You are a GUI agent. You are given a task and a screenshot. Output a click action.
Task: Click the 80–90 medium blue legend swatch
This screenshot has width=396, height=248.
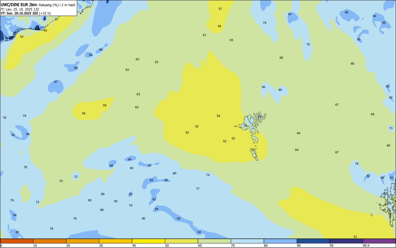tap(280, 241)
